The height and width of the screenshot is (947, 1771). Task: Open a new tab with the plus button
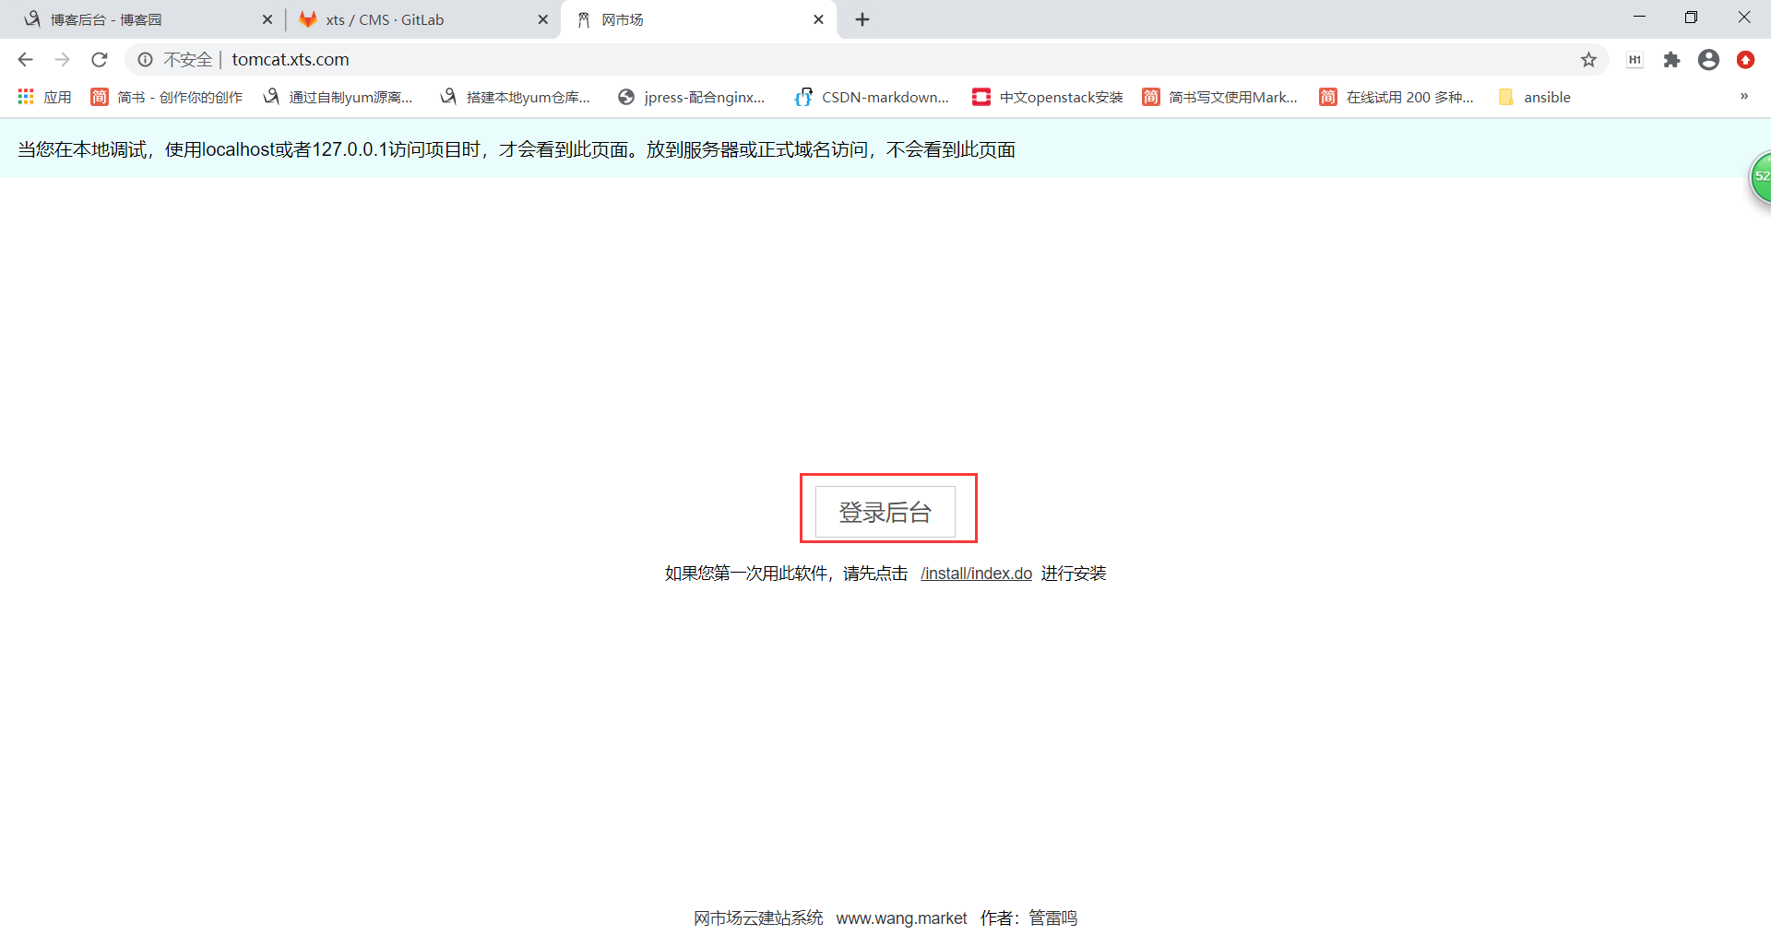coord(862,19)
